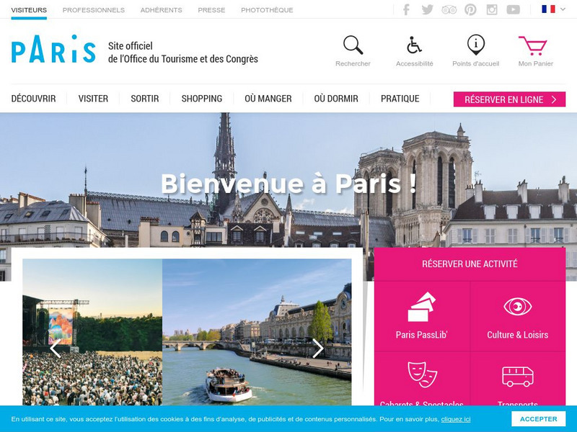577x432 pixels.
Task: Follow the cliquez ici cookie link
Action: (x=456, y=419)
